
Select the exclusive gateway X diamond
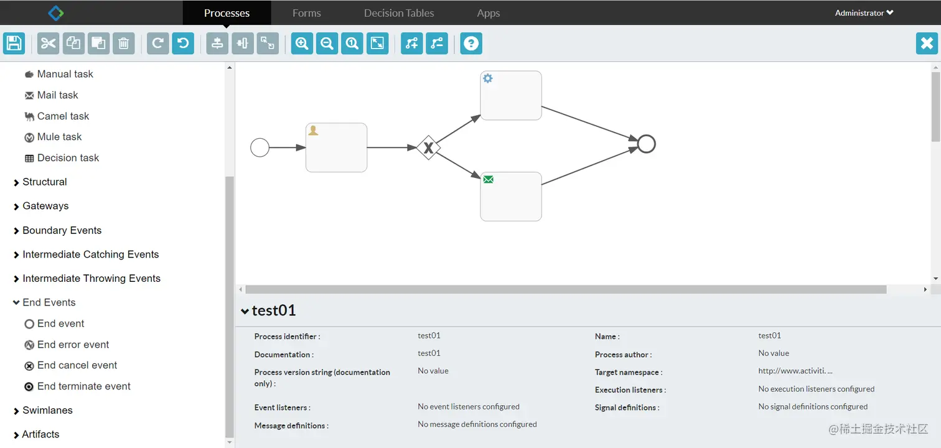tap(428, 147)
